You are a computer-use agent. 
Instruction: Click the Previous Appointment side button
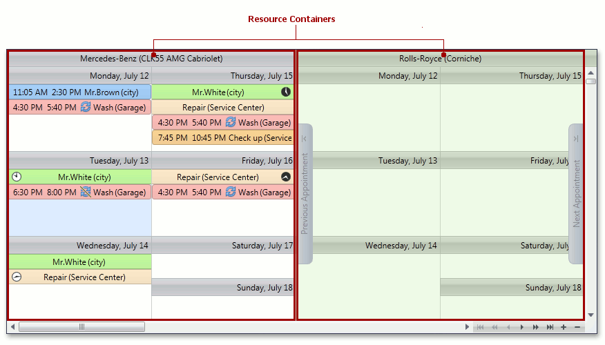coord(305,193)
